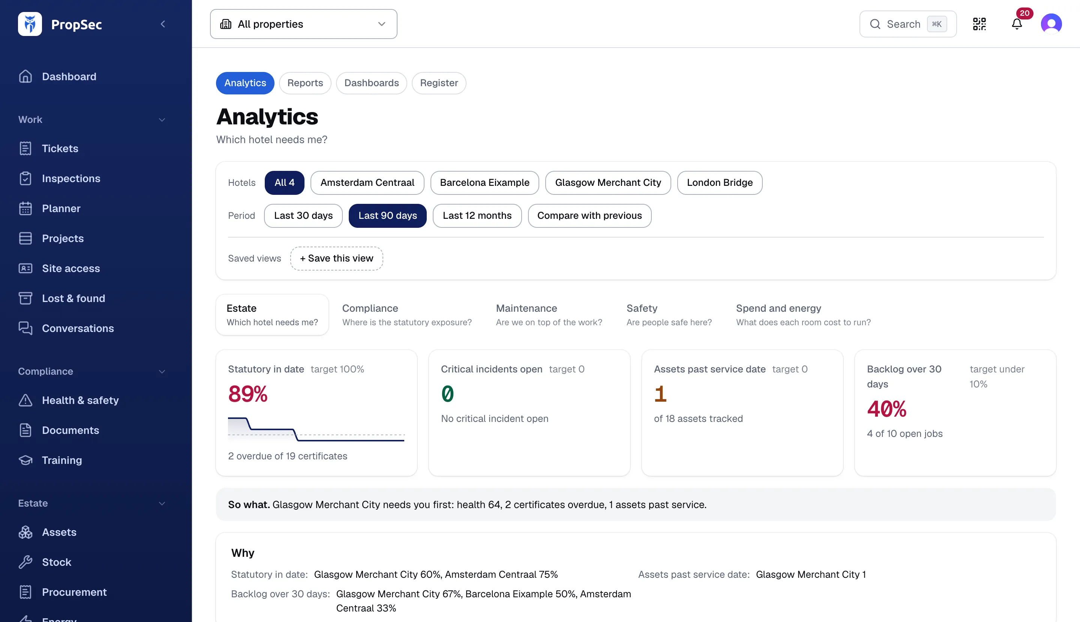
Task: Filter by Barcelona Eixample hotel
Action: [x=484, y=182]
